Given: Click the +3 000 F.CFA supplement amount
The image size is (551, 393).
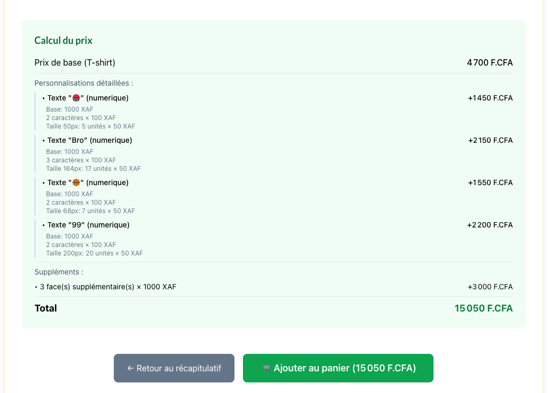Looking at the screenshot, I should click(x=490, y=287).
